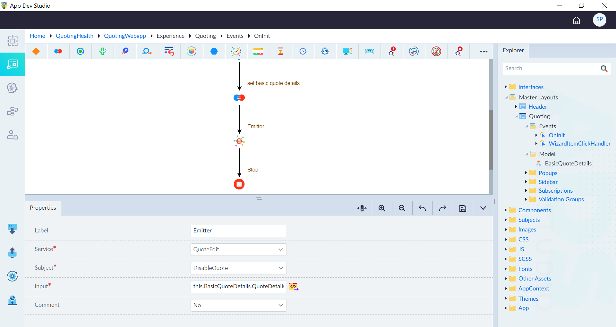Click the orange diamond decision icon in toolbar
Image resolution: width=616 pixels, height=327 pixels.
36,51
